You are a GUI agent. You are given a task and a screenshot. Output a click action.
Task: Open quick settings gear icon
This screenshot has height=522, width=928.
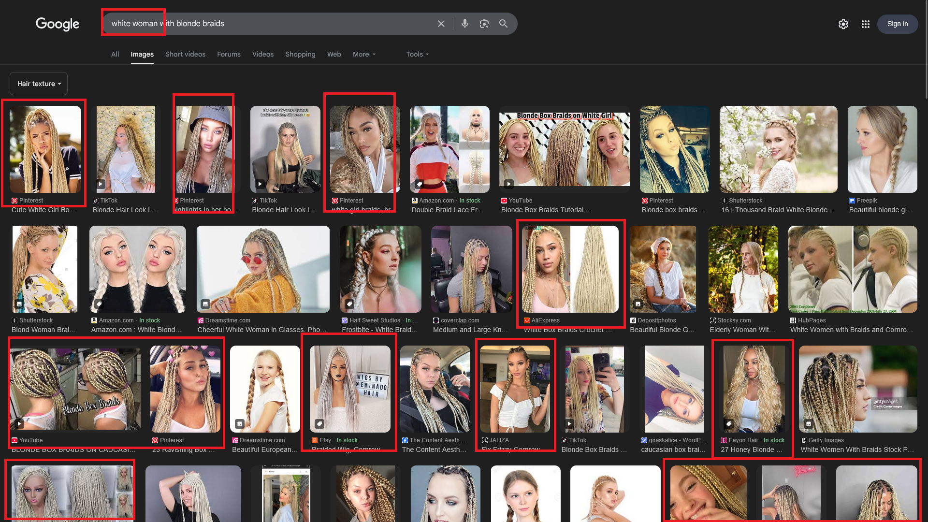click(x=843, y=24)
